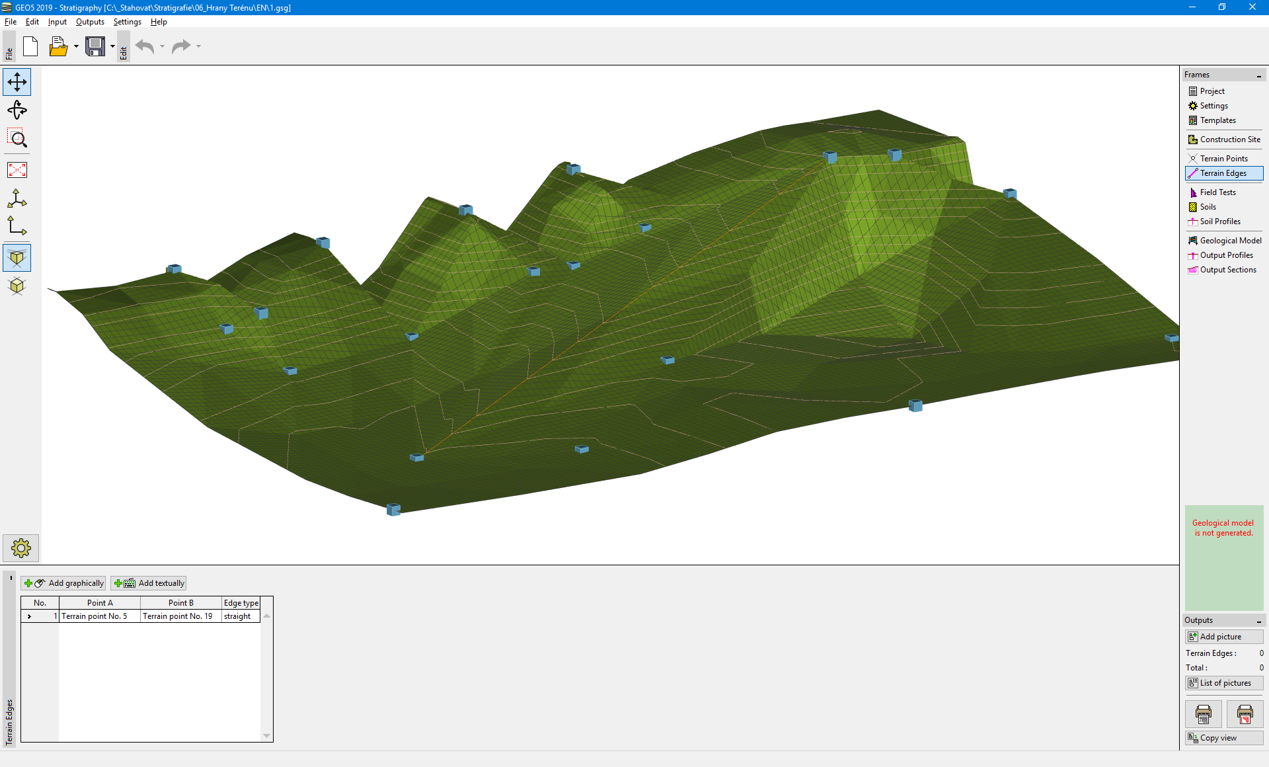
Task: Open the Output Sections frame
Action: coord(1224,270)
